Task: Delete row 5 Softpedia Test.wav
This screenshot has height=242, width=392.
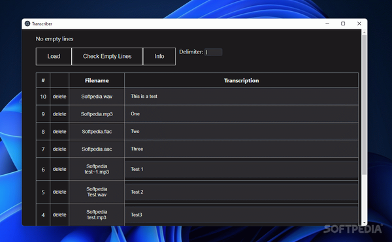Action: (59, 192)
